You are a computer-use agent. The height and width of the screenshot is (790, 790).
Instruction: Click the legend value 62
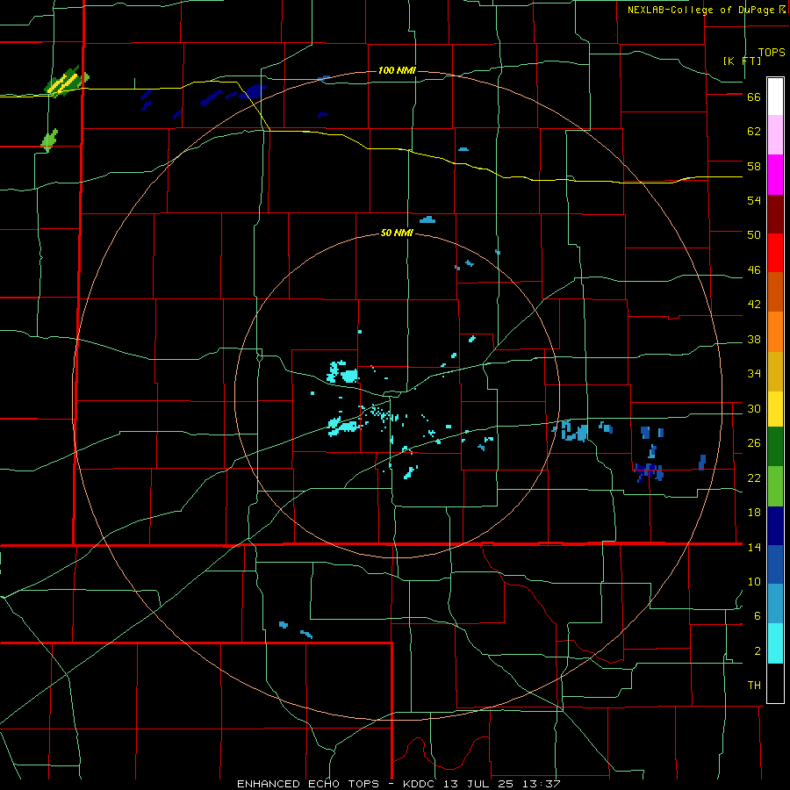coord(754,132)
